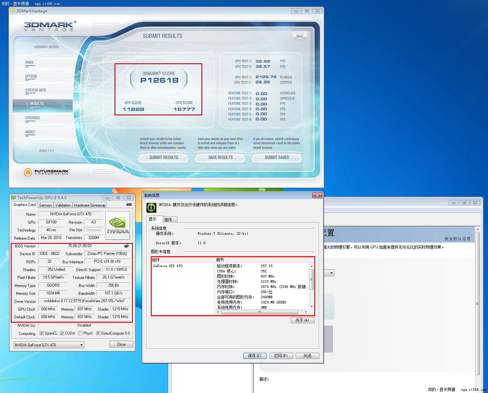The height and width of the screenshot is (393, 488).
Task: Click the BIOS Version field 70.00.21.00.03
Action: tap(80, 246)
